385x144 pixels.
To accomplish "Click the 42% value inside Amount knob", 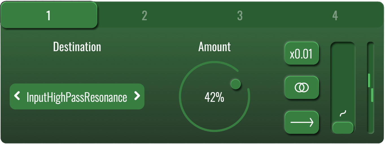I will tap(215, 98).
